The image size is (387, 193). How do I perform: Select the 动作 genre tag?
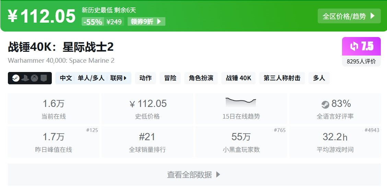(145, 78)
